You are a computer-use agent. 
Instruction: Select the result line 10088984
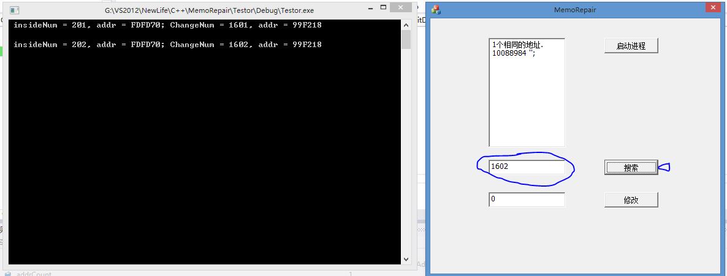tap(514, 53)
